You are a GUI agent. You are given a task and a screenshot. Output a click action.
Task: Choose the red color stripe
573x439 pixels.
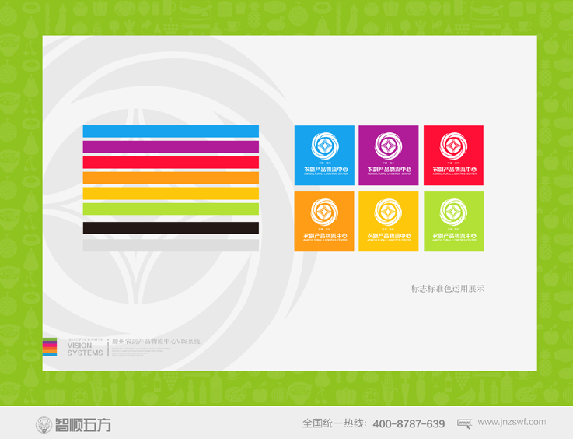click(171, 162)
